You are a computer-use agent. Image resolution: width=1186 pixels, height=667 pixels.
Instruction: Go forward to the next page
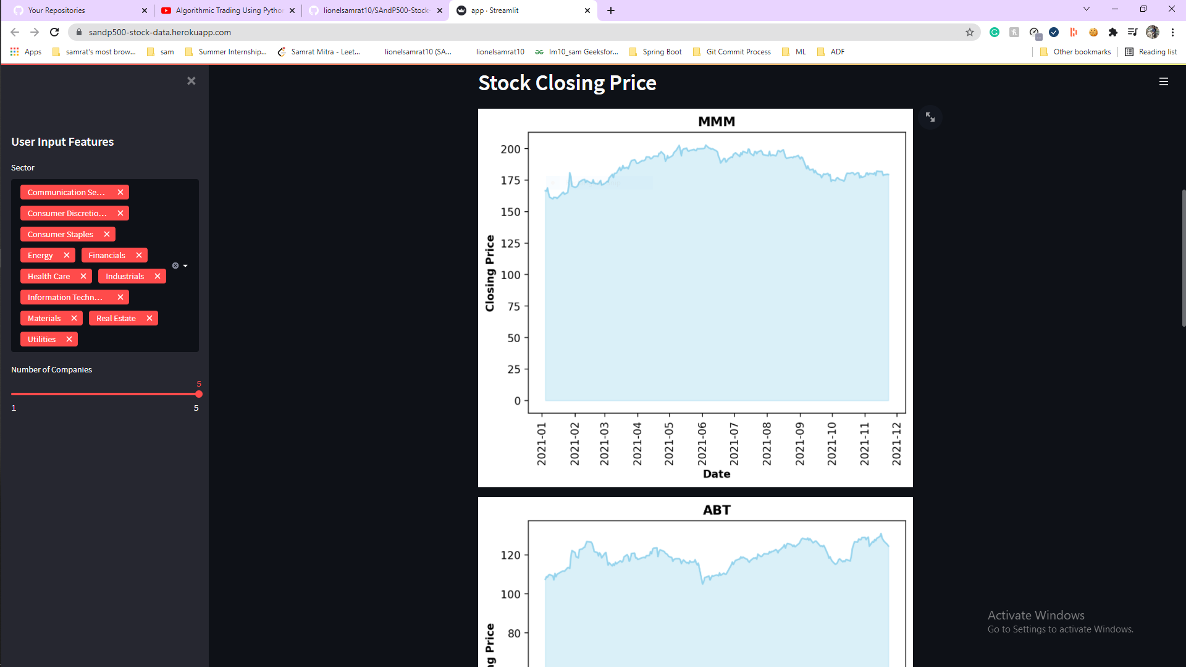pos(35,32)
